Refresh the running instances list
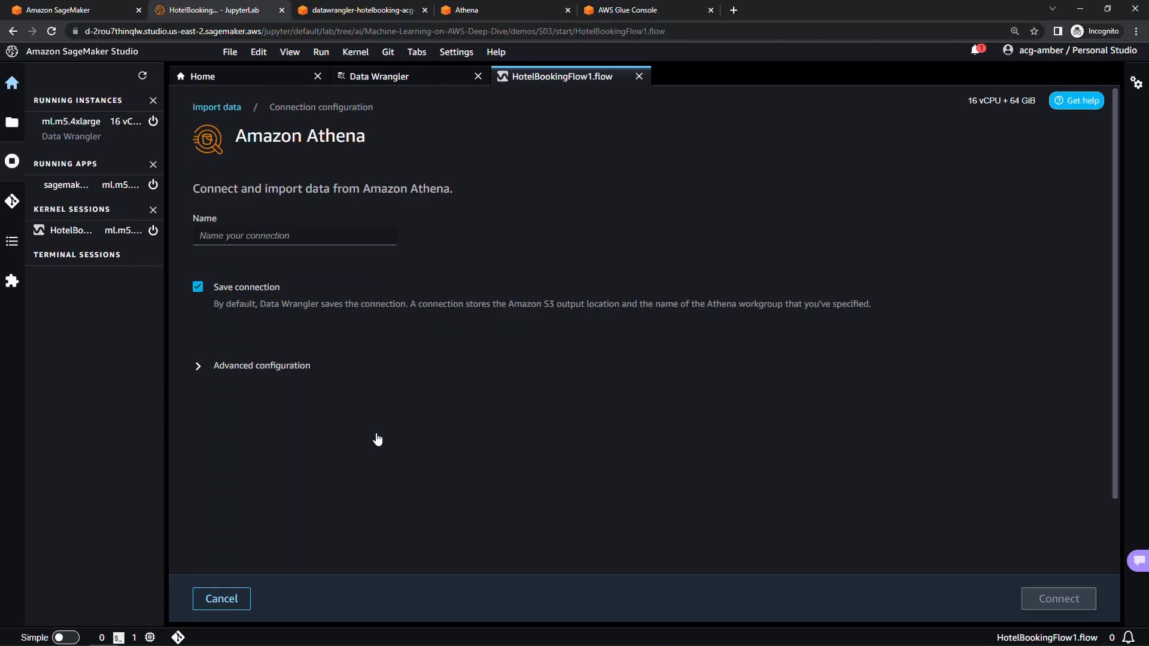The height and width of the screenshot is (646, 1149). point(142,75)
